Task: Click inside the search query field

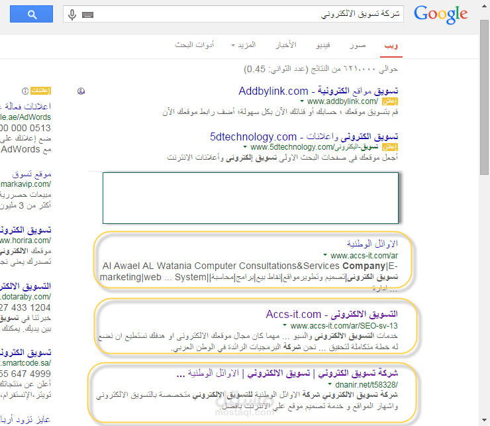Action: coord(233,14)
